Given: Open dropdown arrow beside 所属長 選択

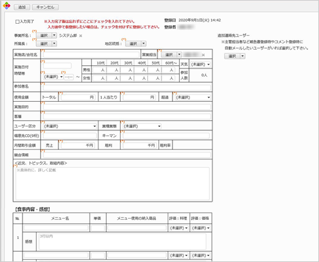Looking at the screenshot, I should (54, 43).
